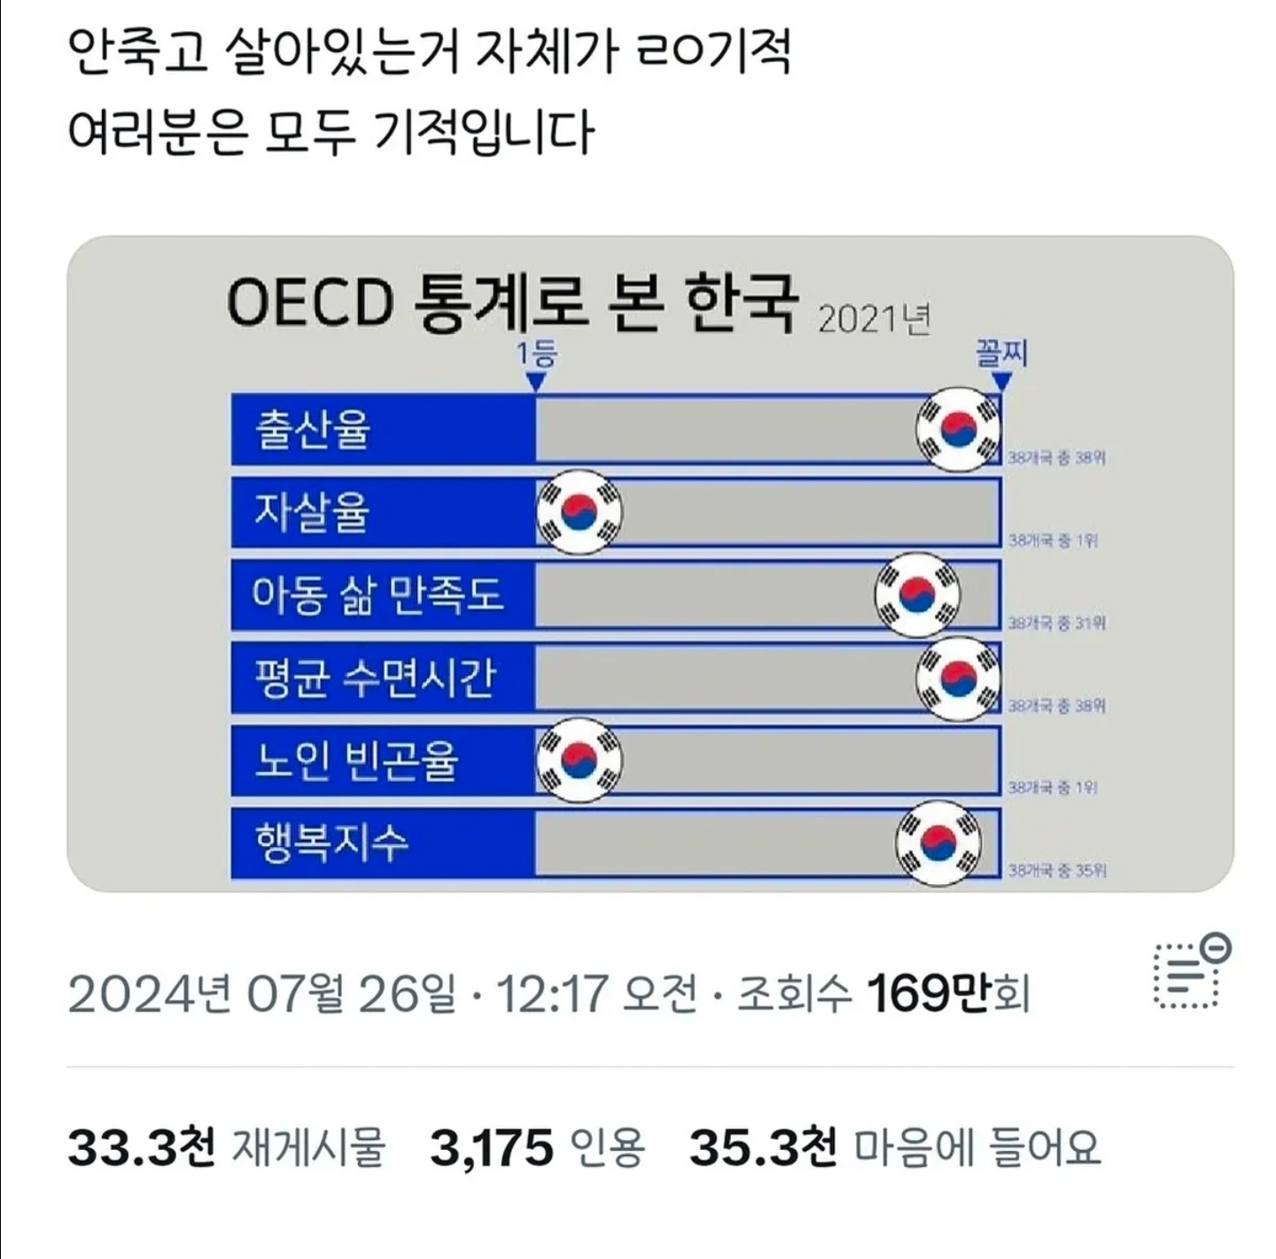
Task: Click the 꼴찌 triangle marker
Action: 1001,381
